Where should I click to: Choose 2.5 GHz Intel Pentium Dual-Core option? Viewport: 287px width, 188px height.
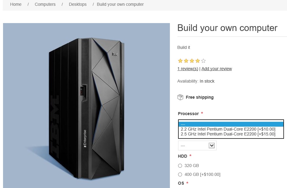(x=231, y=134)
